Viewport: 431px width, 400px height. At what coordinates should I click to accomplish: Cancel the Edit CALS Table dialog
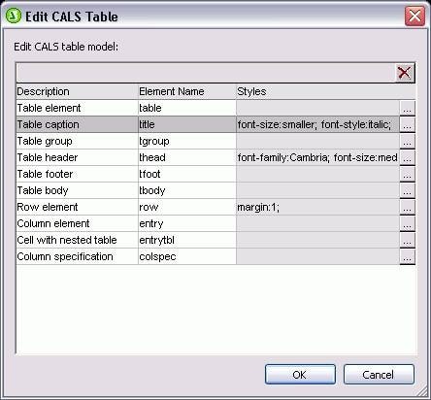[379, 375]
